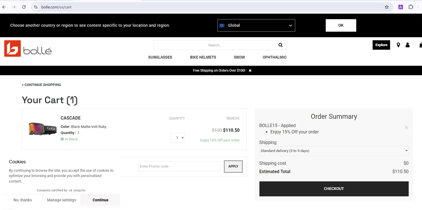
Task: Click the green 'Enjoy 15% Off your order' text
Action: (220, 140)
